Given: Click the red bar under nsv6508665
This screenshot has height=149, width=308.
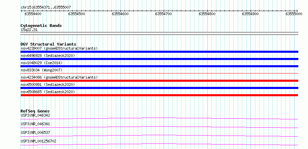Looking at the screenshot, I should (159, 95).
